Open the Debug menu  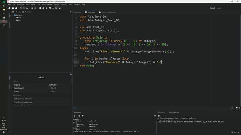tap(64, 4)
